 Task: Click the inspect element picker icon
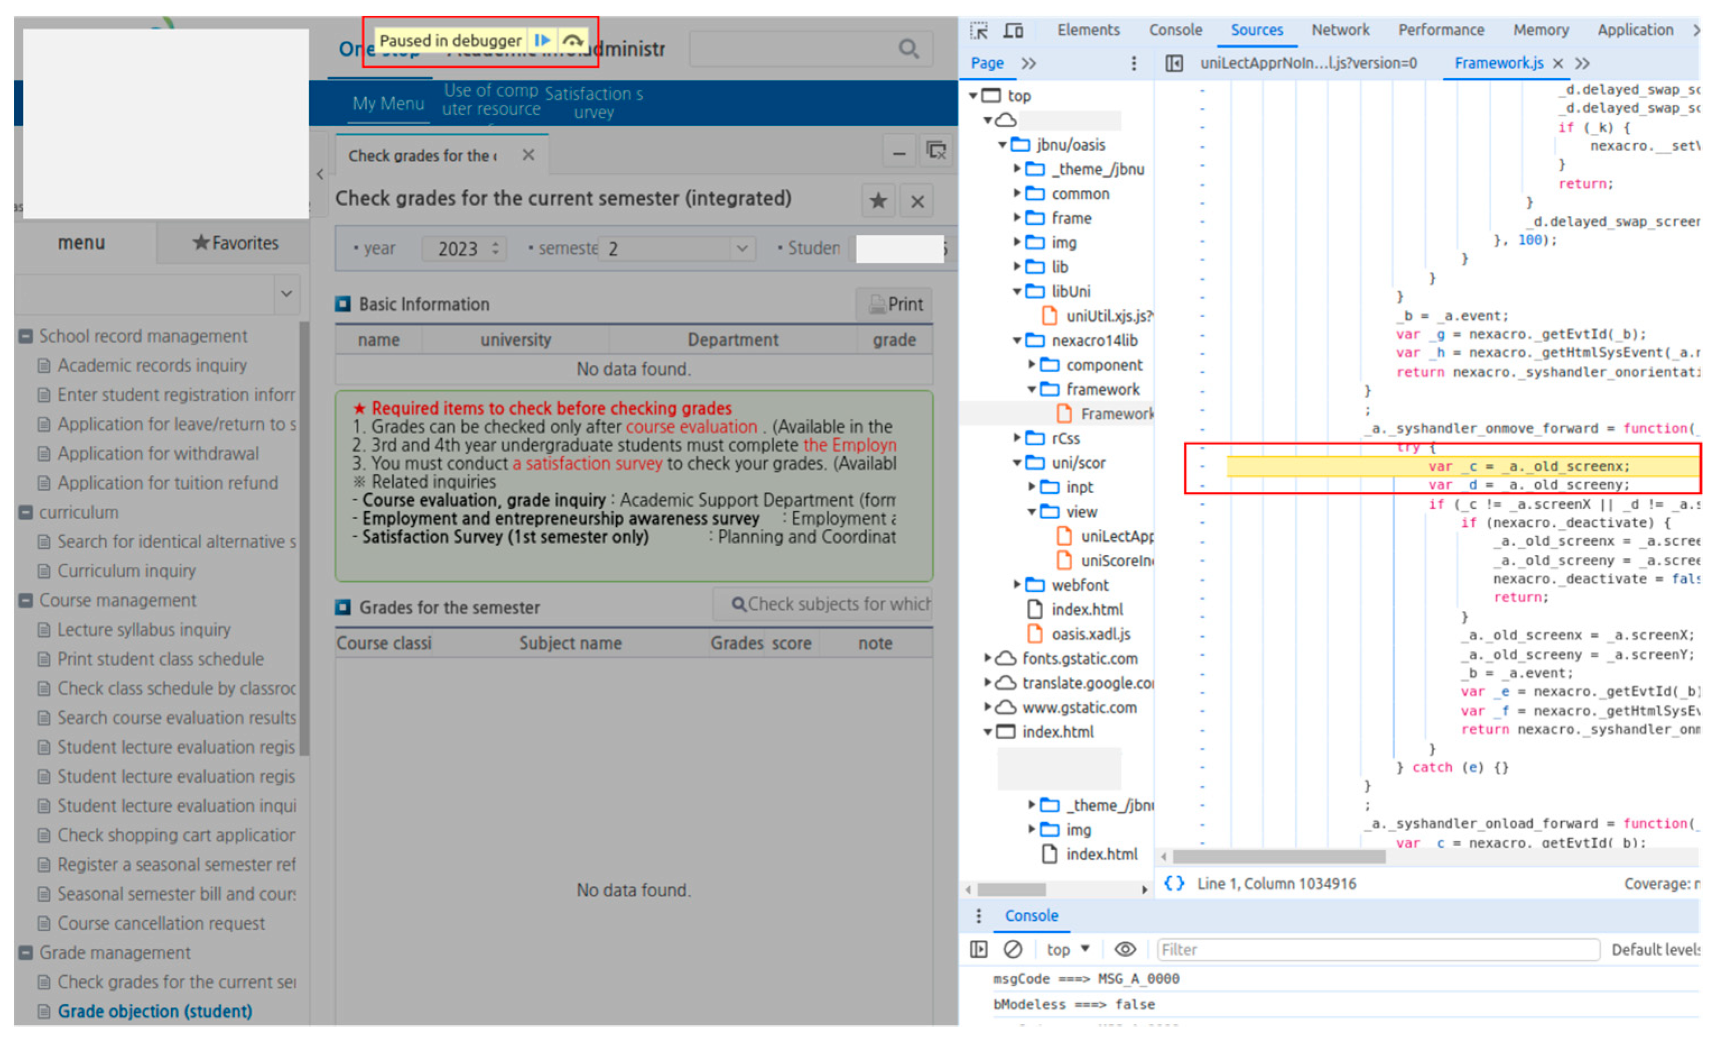(x=979, y=31)
